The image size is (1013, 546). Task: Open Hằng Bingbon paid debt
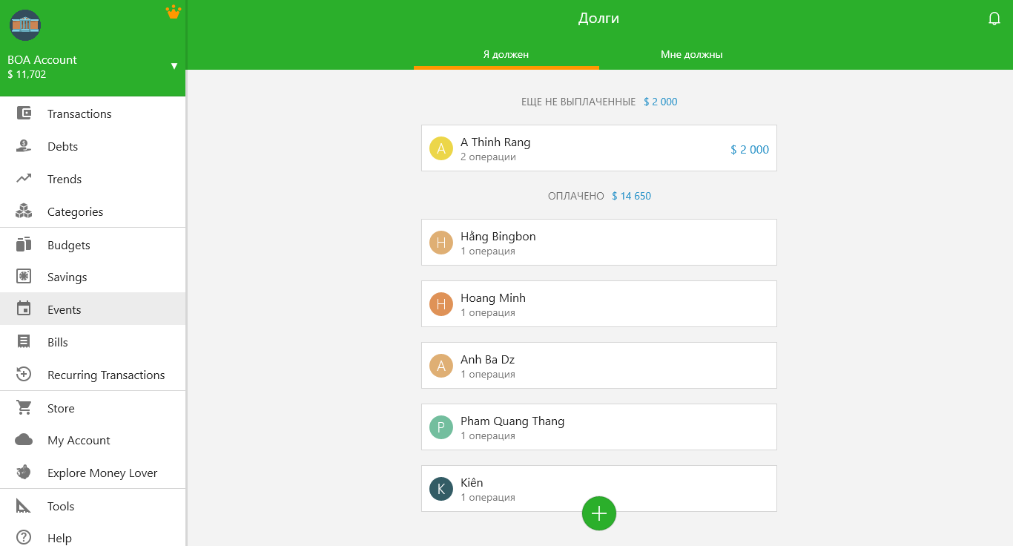[x=599, y=243]
